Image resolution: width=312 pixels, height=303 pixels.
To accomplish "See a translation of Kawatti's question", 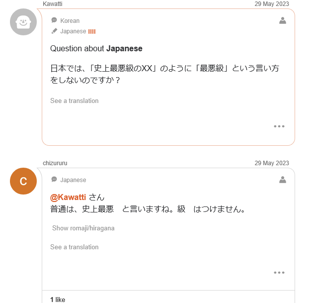I will click(x=75, y=101).
